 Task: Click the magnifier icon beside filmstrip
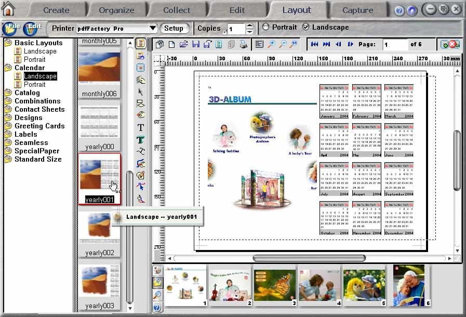157,295
